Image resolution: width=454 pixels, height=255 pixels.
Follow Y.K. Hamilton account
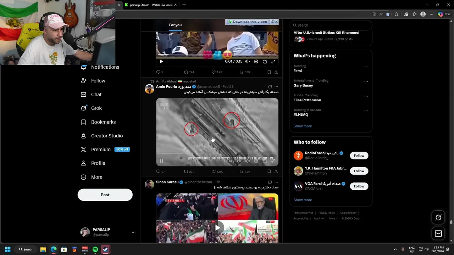[x=359, y=171]
